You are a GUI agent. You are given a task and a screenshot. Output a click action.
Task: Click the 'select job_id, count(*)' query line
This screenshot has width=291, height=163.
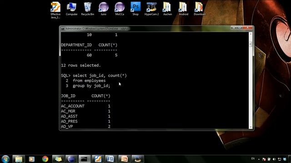click(100, 76)
